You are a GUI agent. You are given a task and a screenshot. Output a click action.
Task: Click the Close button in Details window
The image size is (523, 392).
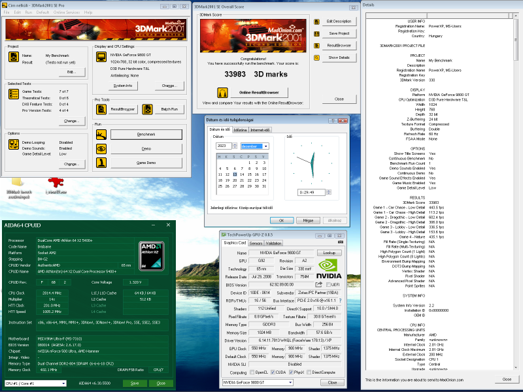click(507, 380)
